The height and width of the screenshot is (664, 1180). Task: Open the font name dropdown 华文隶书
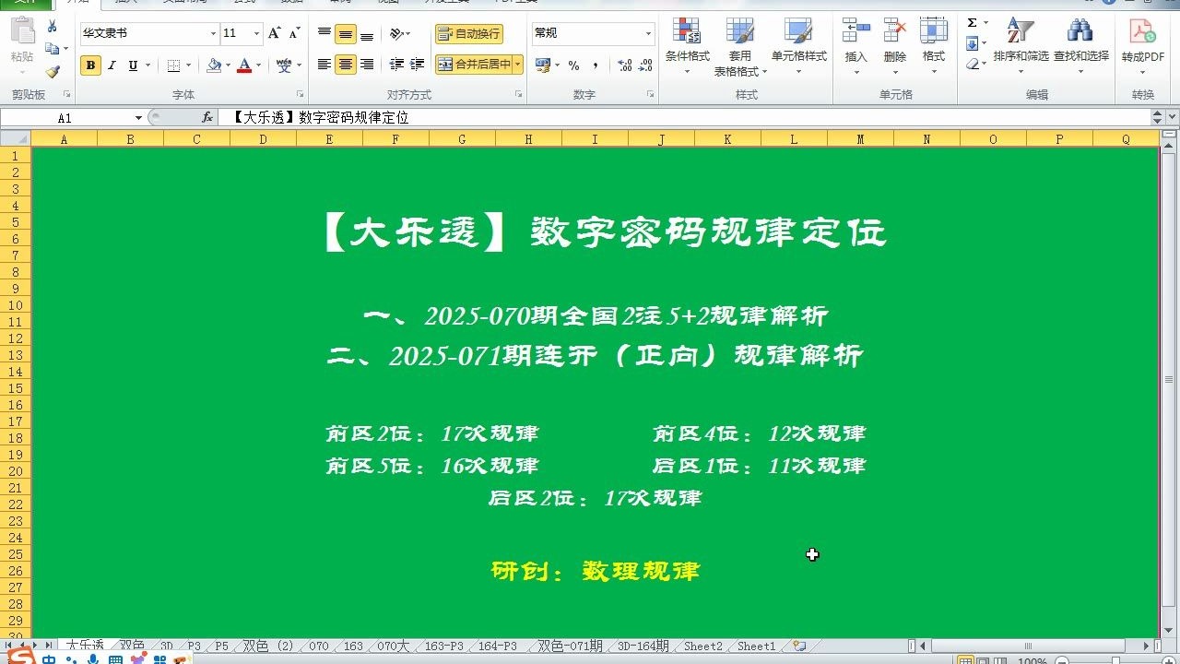tap(213, 33)
